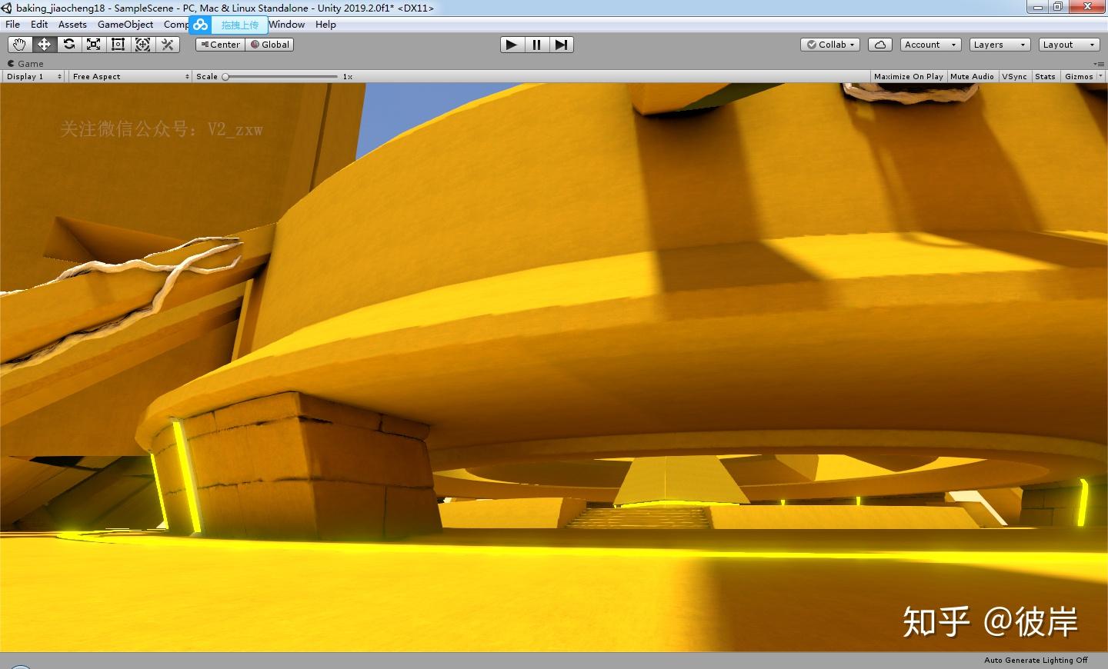Enable Maximize On Play

click(908, 77)
